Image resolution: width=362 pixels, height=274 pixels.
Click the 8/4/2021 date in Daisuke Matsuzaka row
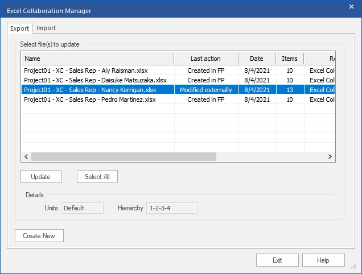click(x=257, y=80)
